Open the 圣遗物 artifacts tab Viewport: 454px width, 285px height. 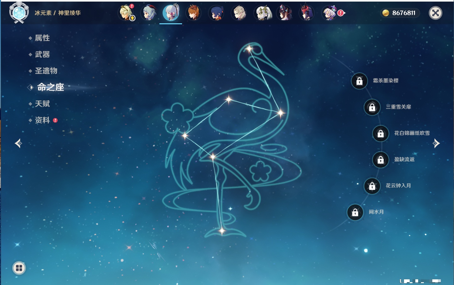tap(46, 71)
